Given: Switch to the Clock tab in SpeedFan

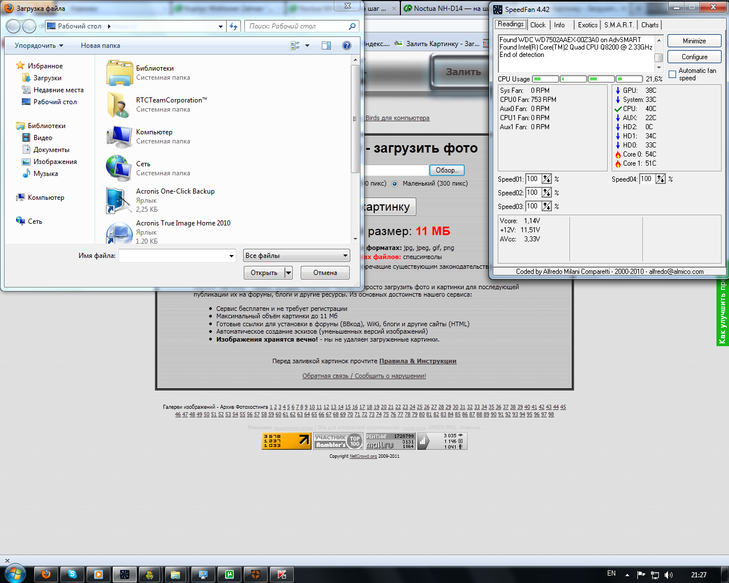Looking at the screenshot, I should coord(538,25).
